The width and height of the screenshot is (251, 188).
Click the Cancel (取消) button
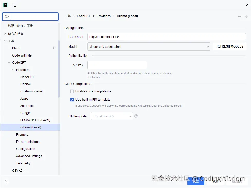[216, 182]
